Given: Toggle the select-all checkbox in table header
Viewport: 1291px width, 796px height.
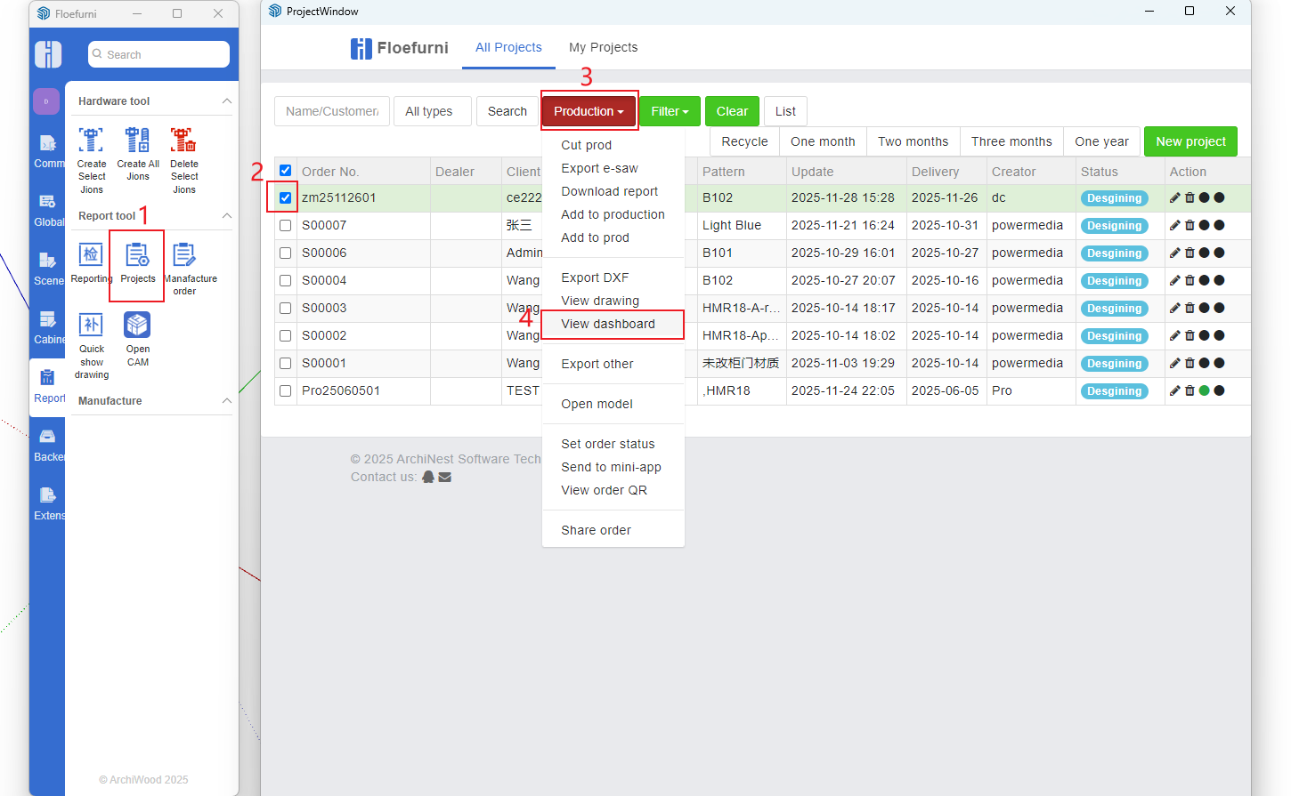Looking at the screenshot, I should [x=285, y=171].
